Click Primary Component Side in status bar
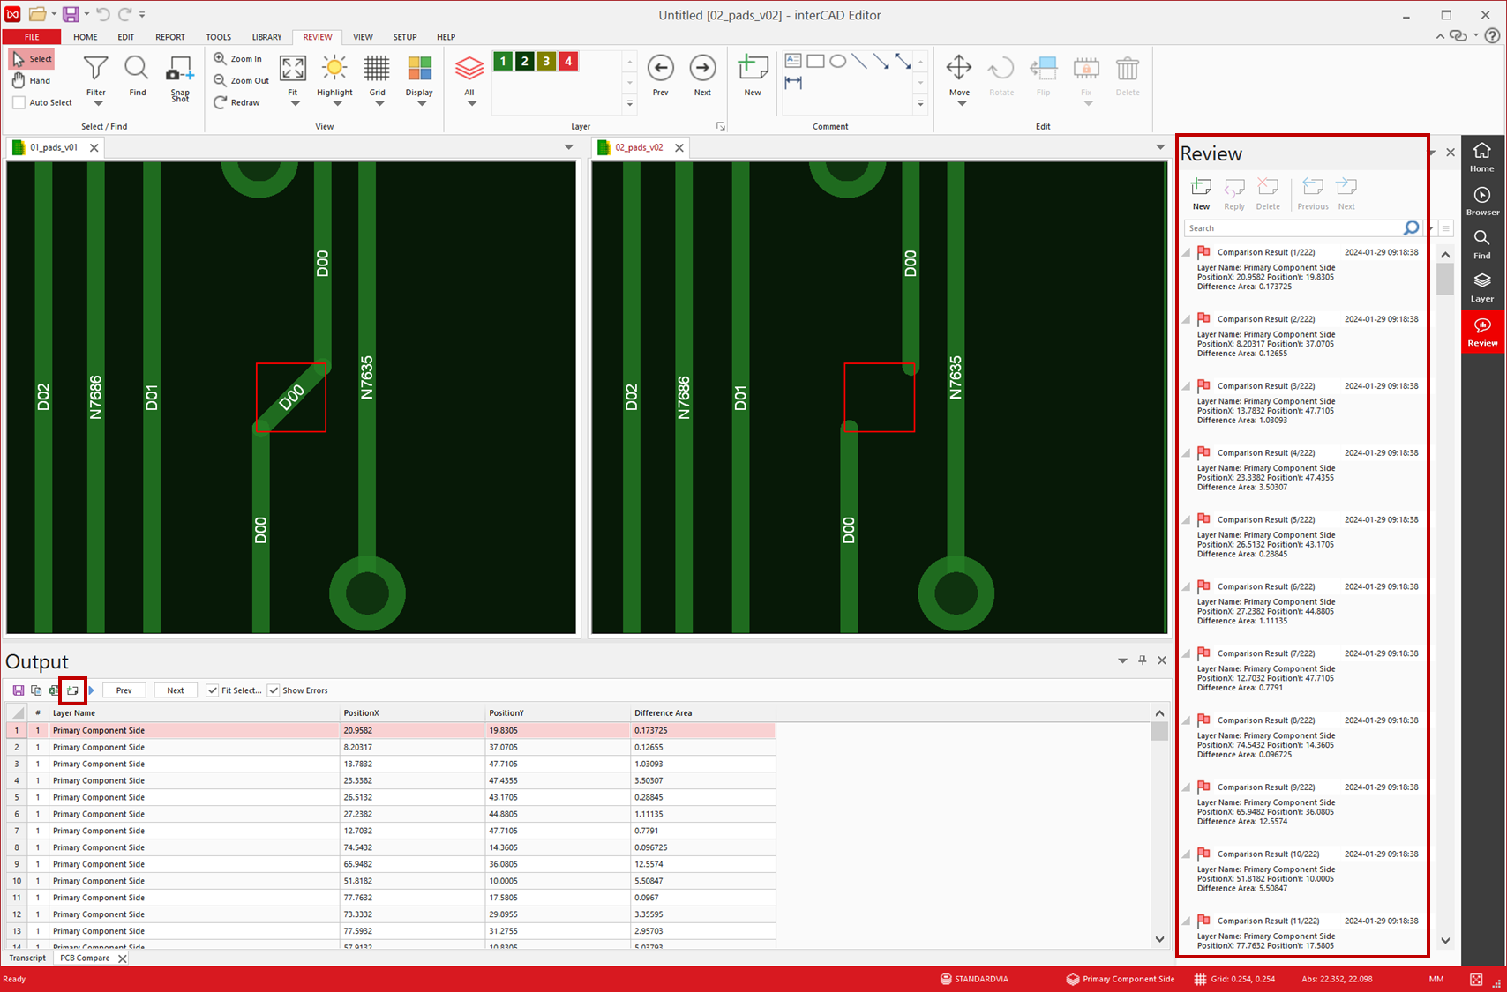 click(x=1121, y=979)
